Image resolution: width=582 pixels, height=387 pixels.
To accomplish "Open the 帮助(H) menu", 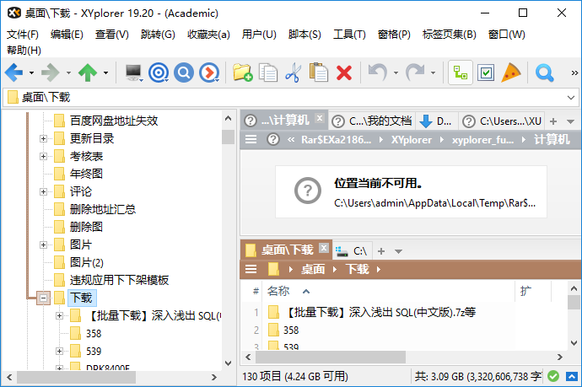I will pos(24,50).
